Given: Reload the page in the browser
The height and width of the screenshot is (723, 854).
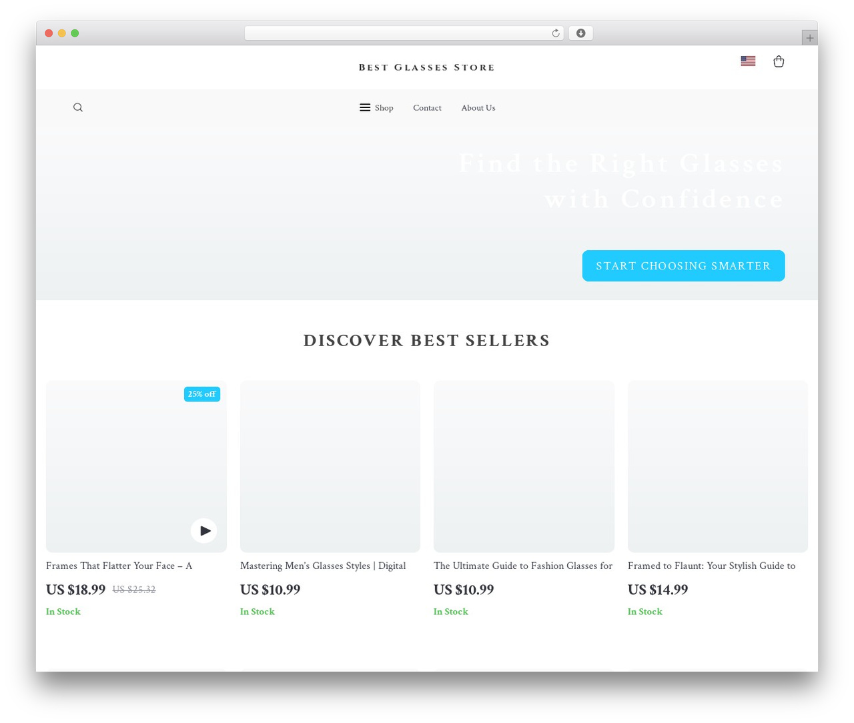Looking at the screenshot, I should pos(555,33).
